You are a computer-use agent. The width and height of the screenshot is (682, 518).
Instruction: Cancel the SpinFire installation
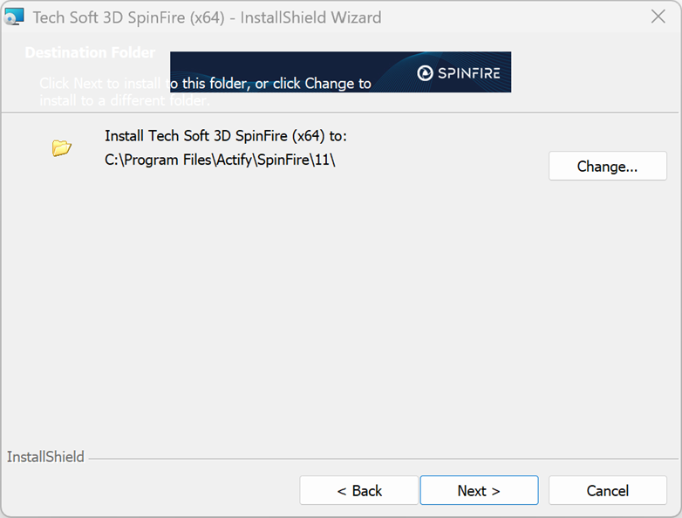tap(607, 490)
